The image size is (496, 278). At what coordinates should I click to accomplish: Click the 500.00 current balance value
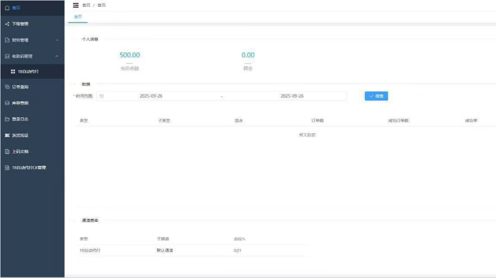click(x=130, y=55)
